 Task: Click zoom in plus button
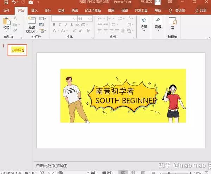click(190, 173)
